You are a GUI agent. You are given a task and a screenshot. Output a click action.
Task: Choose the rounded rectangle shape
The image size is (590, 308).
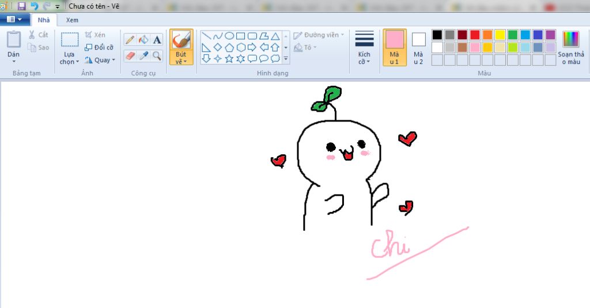[252, 36]
